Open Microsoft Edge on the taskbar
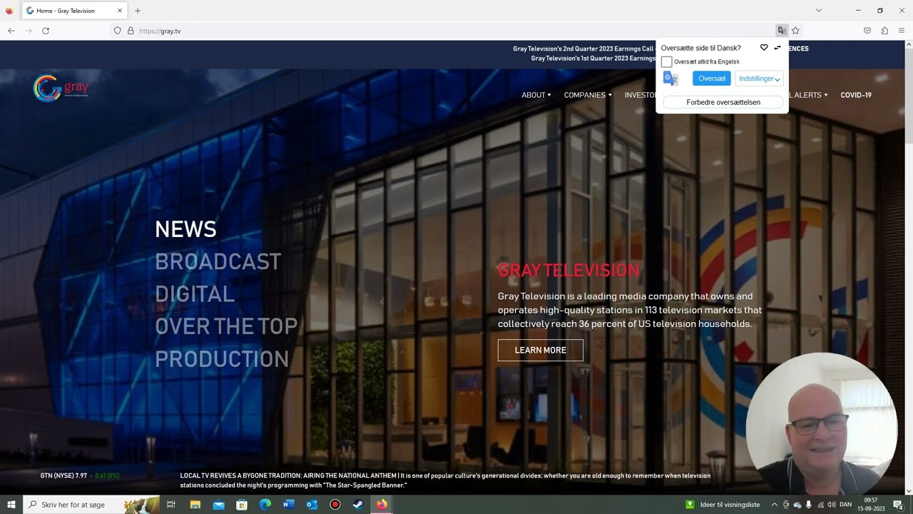913x514 pixels. 265,505
